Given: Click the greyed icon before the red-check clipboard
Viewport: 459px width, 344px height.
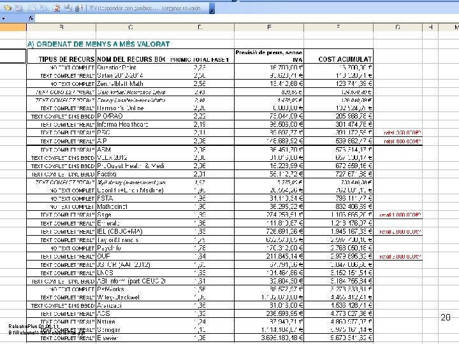Looking at the screenshot, I should [43, 8].
